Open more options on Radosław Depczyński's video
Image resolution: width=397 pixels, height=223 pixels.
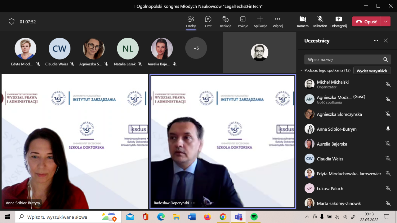[x=194, y=203]
